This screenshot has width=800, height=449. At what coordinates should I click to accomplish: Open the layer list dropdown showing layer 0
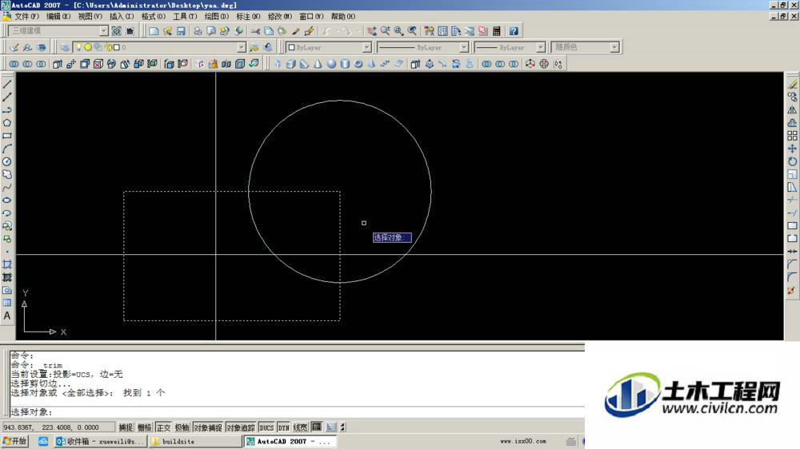coord(242,47)
